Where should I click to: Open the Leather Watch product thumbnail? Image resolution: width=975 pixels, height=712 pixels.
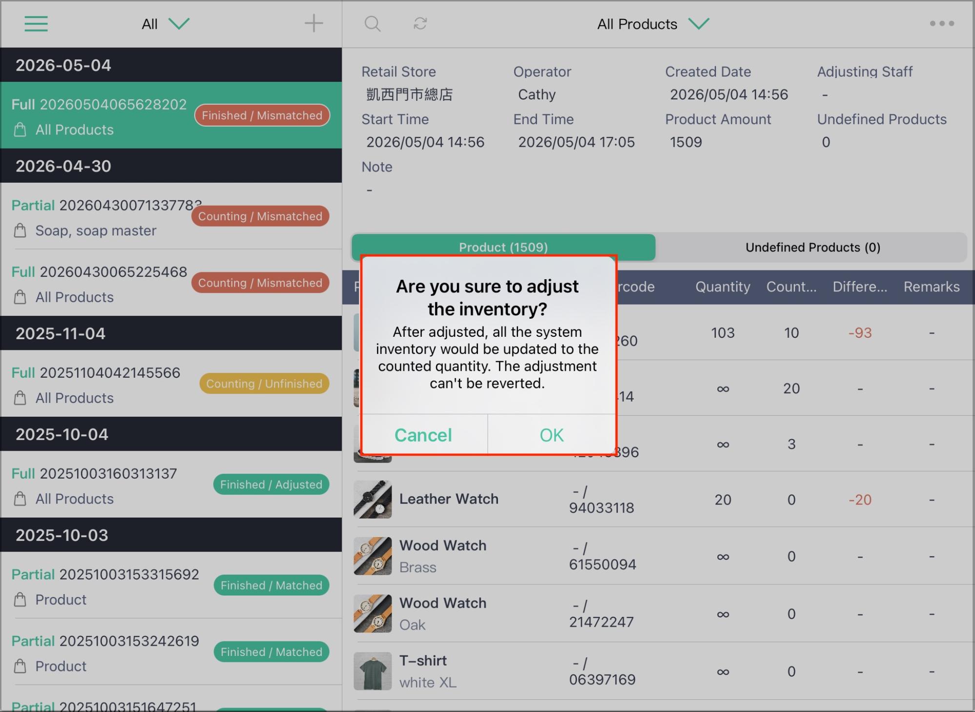pyautogui.click(x=373, y=500)
